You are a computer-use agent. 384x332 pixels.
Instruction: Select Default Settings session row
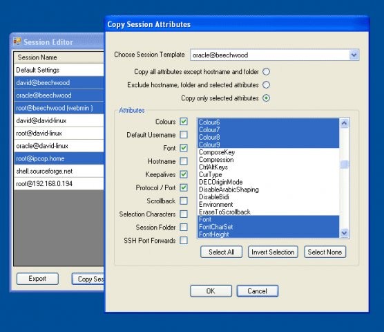point(59,70)
